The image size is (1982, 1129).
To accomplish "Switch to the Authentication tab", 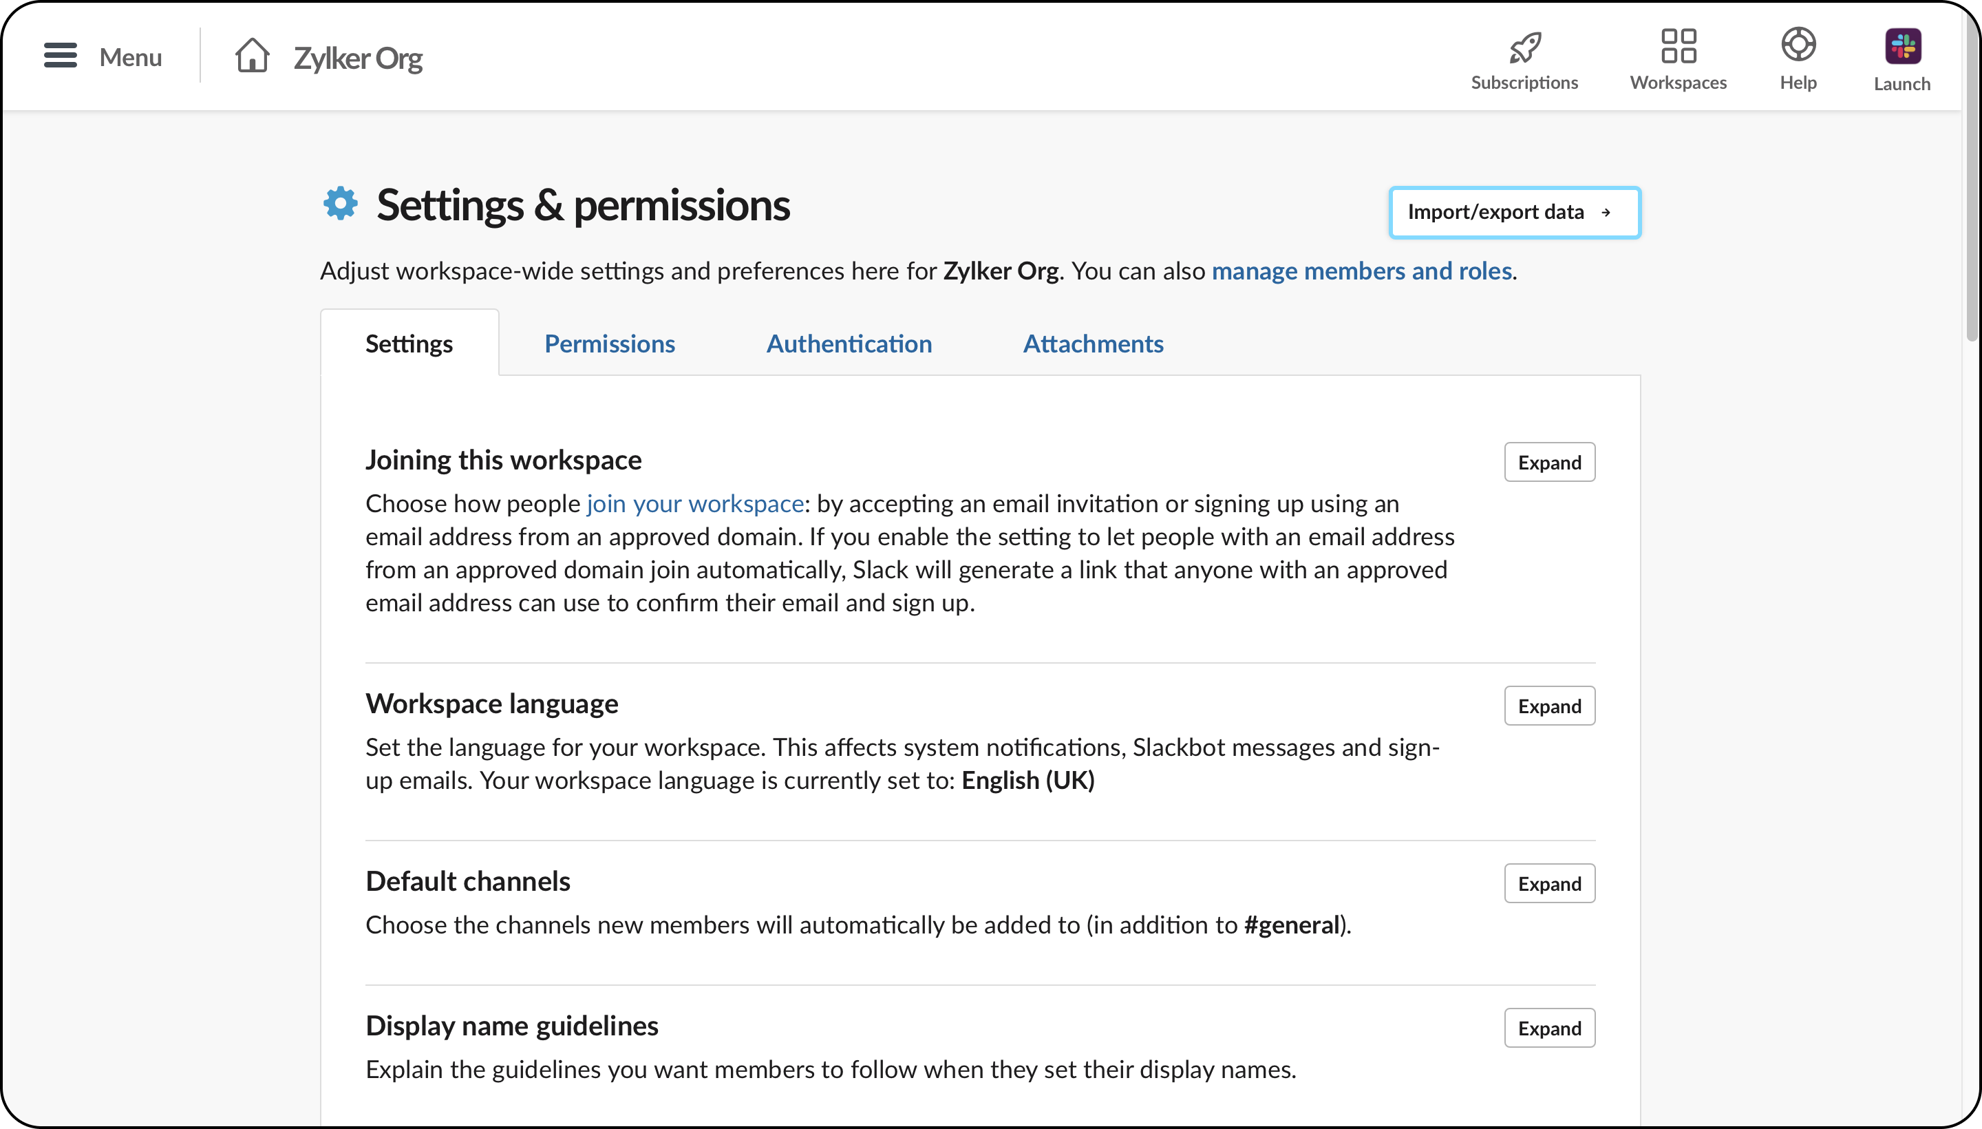I will (849, 344).
